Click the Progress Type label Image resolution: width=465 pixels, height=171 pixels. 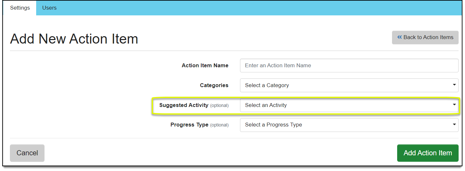pos(189,125)
